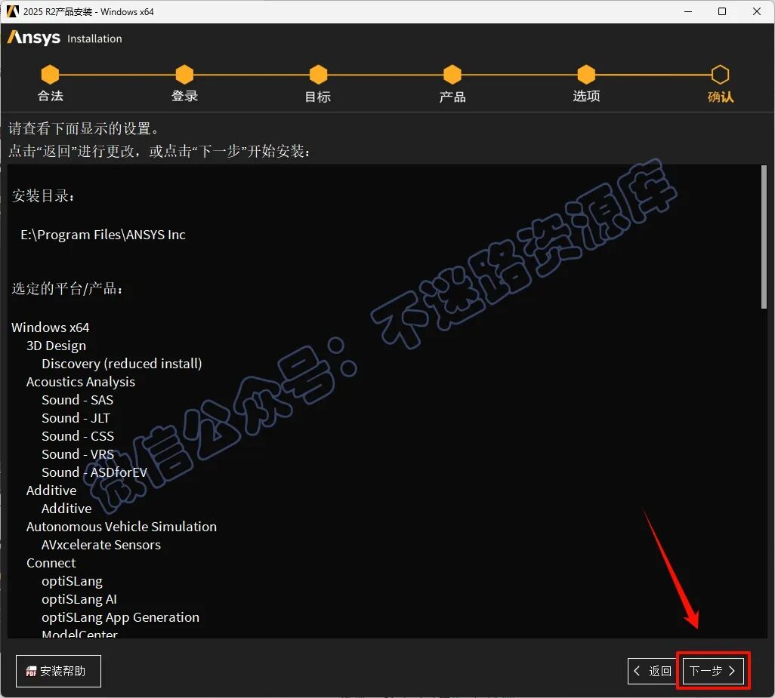The width and height of the screenshot is (775, 698).
Task: Click the 合法 step label
Action: click(51, 97)
